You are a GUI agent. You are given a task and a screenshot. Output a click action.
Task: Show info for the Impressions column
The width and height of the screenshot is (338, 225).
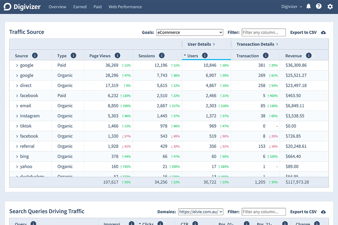click(132, 223)
